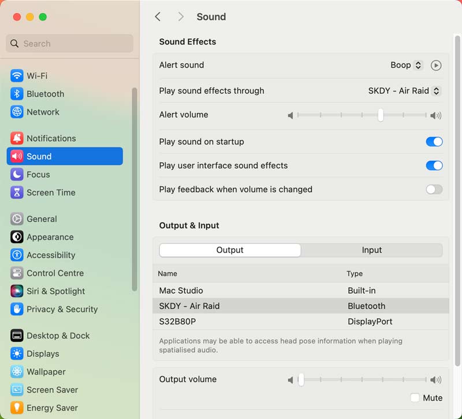The height and width of the screenshot is (419, 462).
Task: Open Displays settings label
Action: click(43, 353)
